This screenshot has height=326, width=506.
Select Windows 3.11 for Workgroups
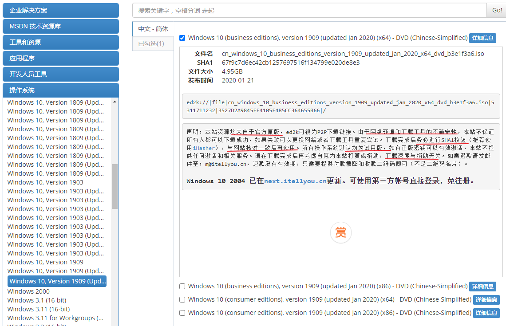[55, 318]
